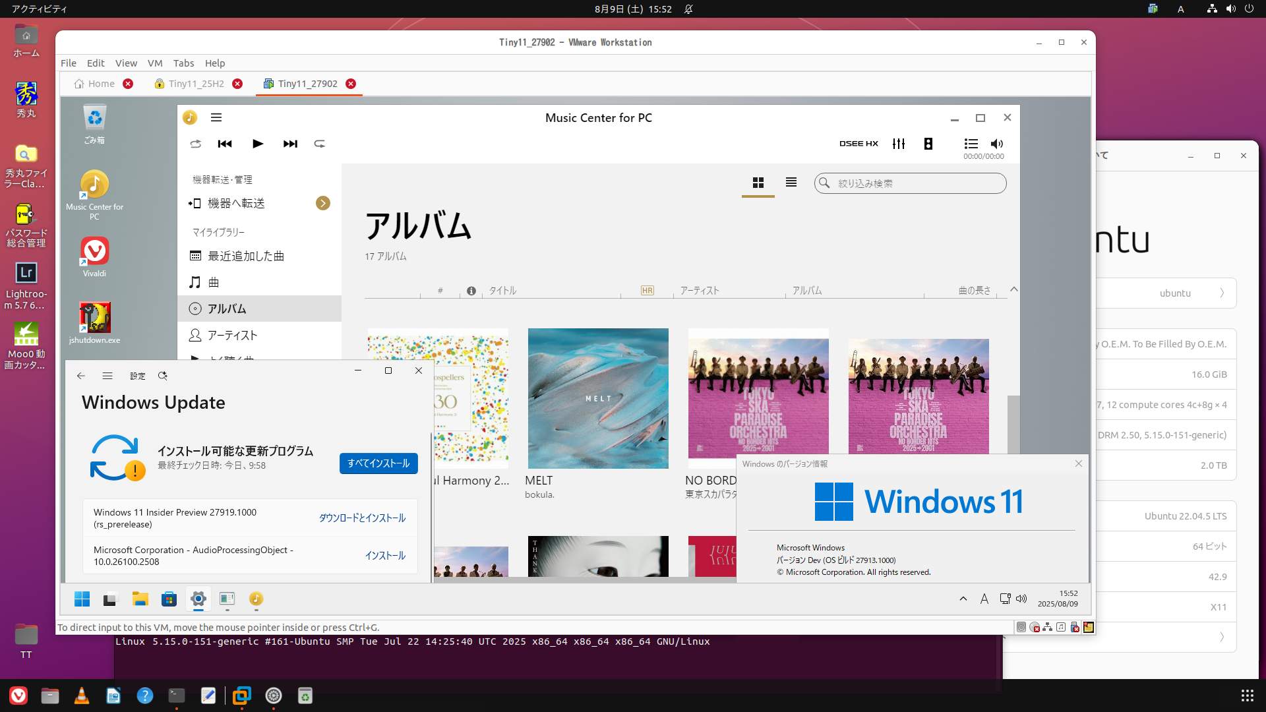Open the 秀丸 icon on Ubuntu desktop
This screenshot has height=712, width=1266.
26,100
